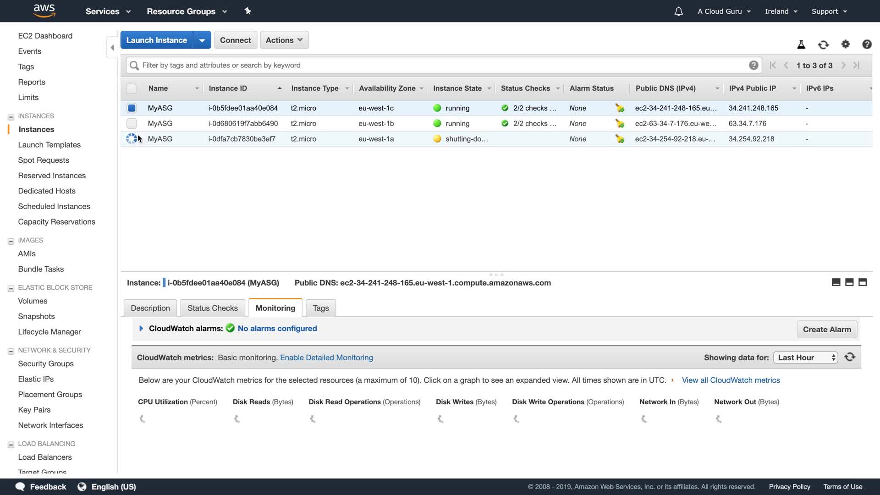Select the eu-west-1b instance checkbox

(x=132, y=124)
